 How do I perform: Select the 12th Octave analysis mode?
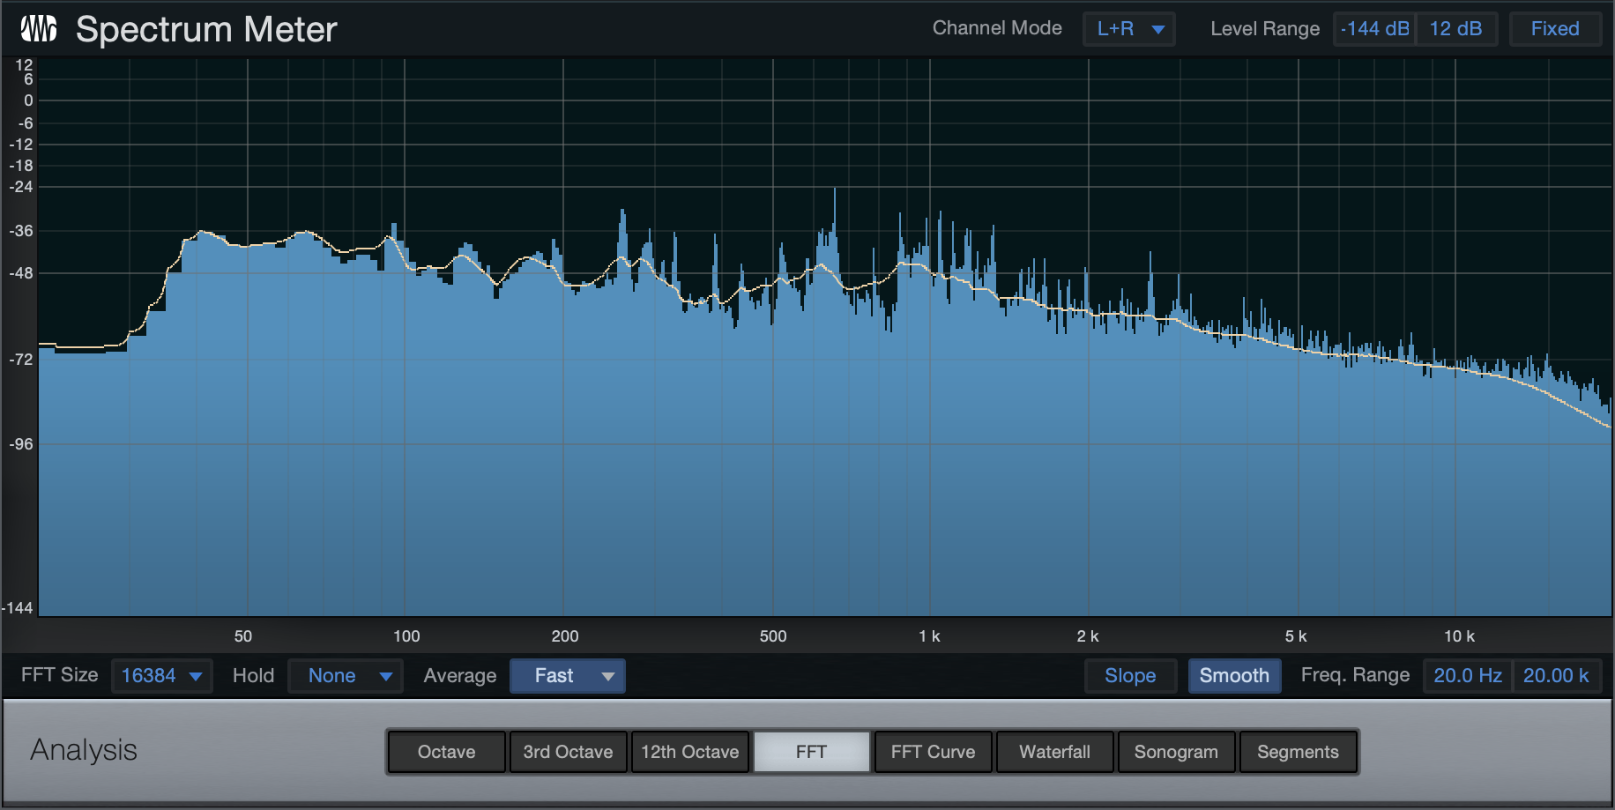click(690, 752)
